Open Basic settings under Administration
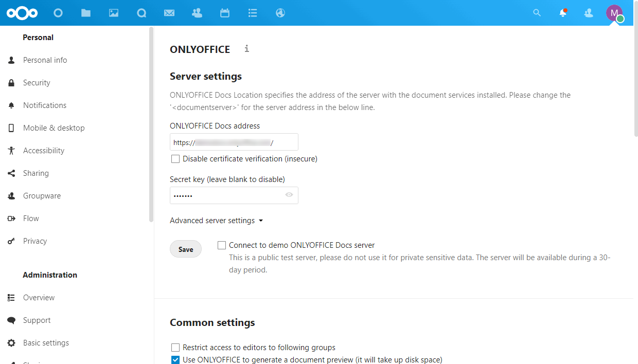 tap(46, 343)
